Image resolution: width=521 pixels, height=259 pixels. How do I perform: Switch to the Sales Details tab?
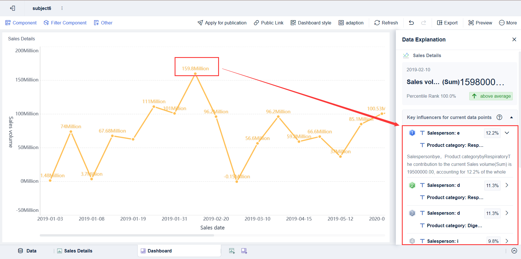point(75,251)
